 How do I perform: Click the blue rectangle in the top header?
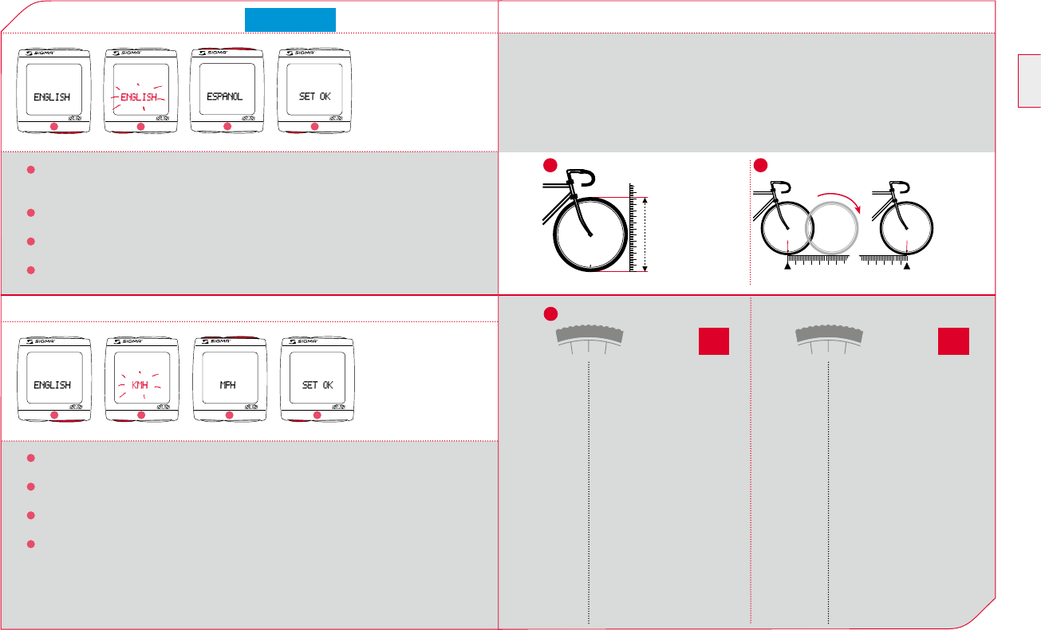tap(290, 20)
